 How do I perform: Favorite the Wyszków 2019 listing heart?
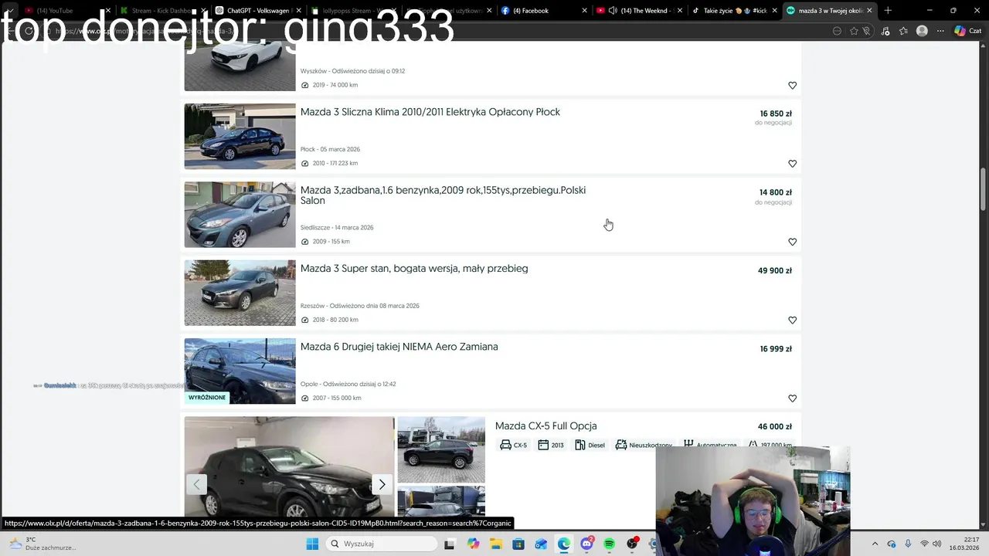click(x=792, y=86)
